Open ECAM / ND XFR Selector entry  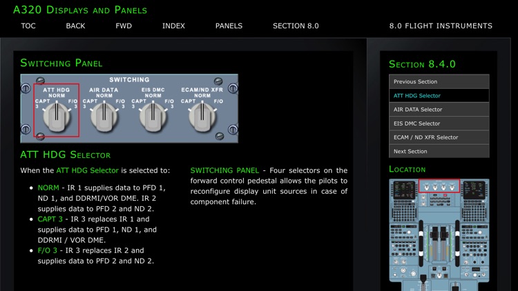coord(439,137)
